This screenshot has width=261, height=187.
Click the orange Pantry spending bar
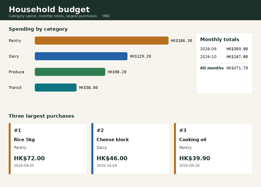click(x=101, y=40)
